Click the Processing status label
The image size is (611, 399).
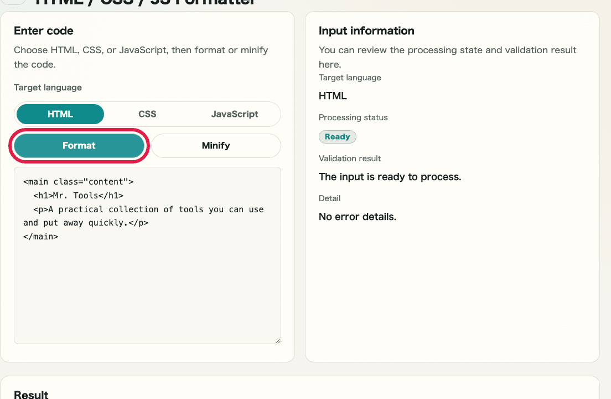pyautogui.click(x=353, y=117)
